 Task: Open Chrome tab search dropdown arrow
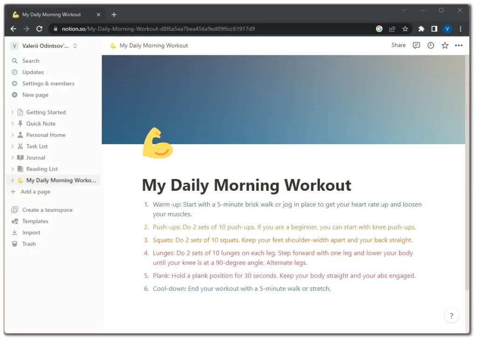pyautogui.click(x=404, y=10)
